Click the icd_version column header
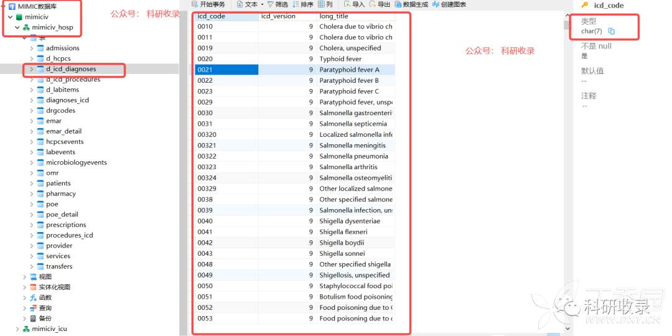Image resolution: width=672 pixels, height=336 pixels. point(278,16)
